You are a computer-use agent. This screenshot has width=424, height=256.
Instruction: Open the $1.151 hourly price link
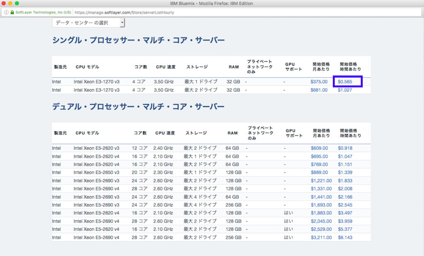[x=345, y=164]
